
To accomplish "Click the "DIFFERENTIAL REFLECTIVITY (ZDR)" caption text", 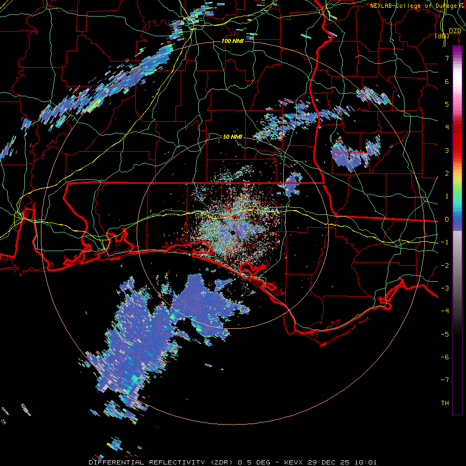I will 162,462.
